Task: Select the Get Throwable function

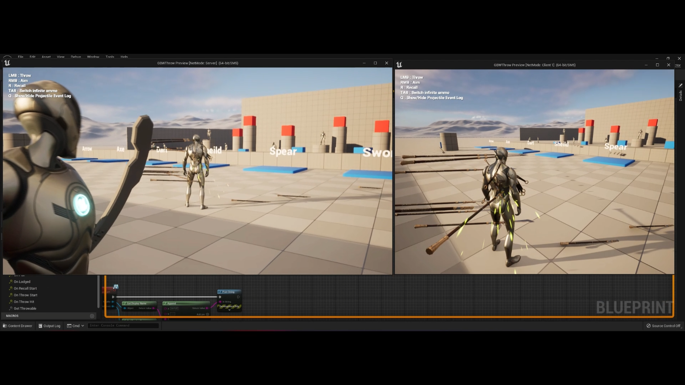Action: point(25,308)
